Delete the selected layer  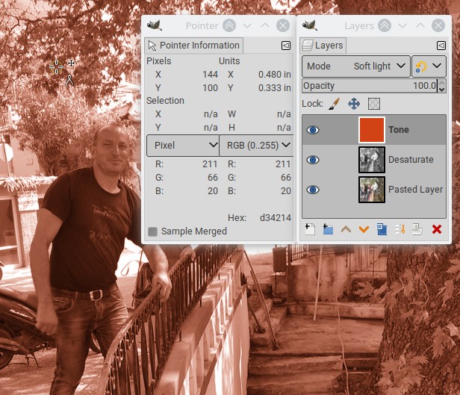click(x=437, y=229)
